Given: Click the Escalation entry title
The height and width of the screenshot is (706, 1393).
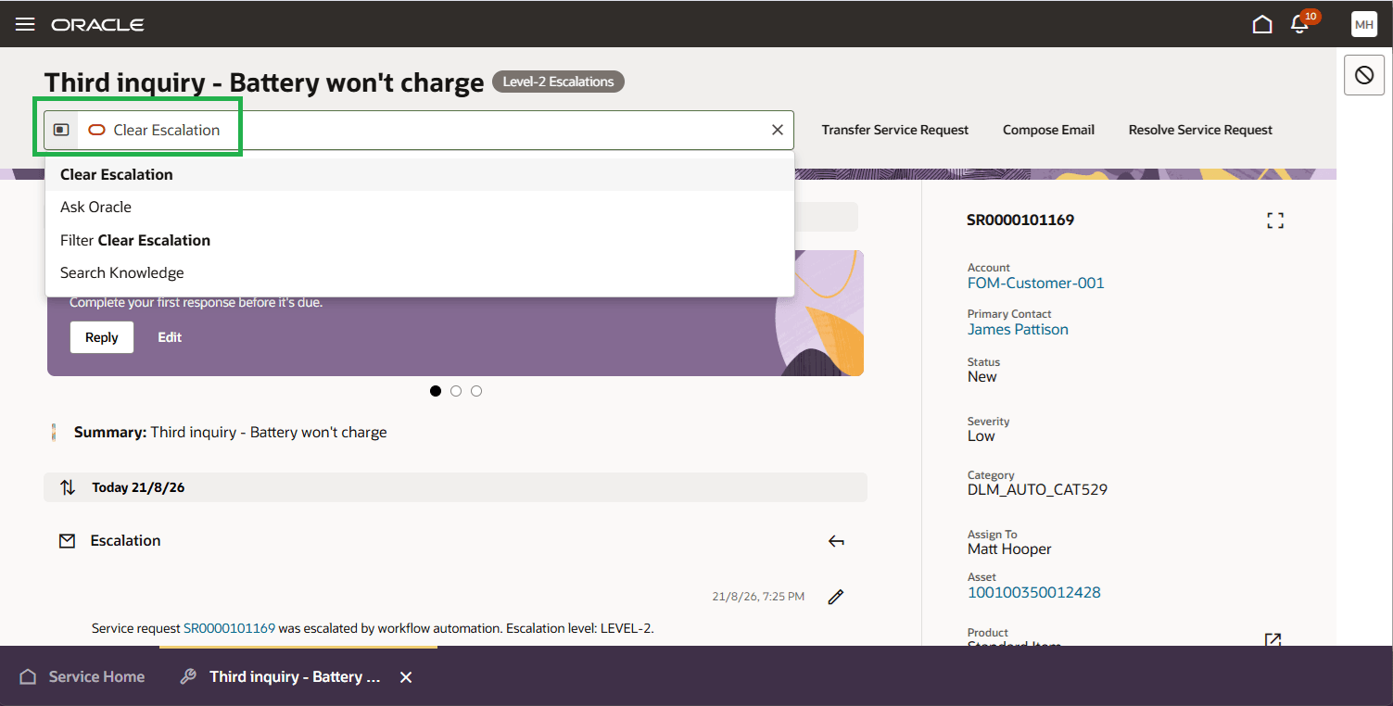Looking at the screenshot, I should (125, 541).
